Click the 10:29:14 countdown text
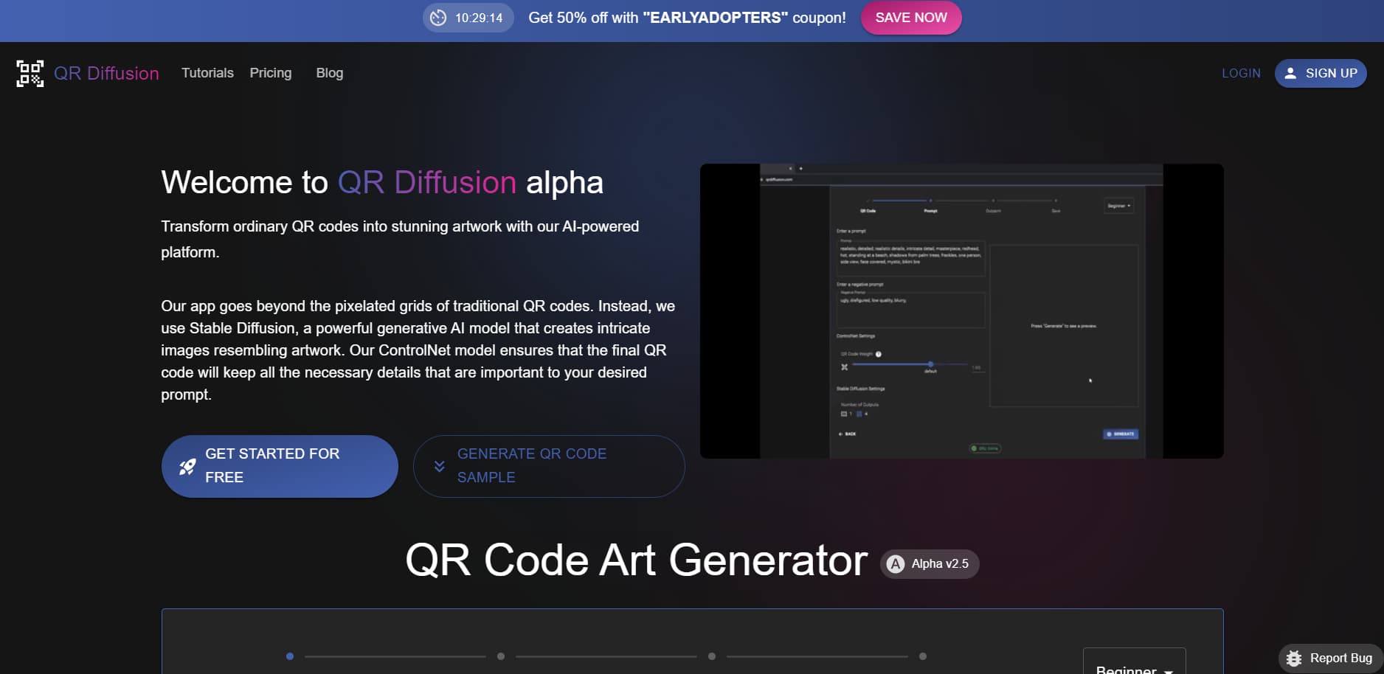Screen dimensions: 1384x674 tap(479, 18)
